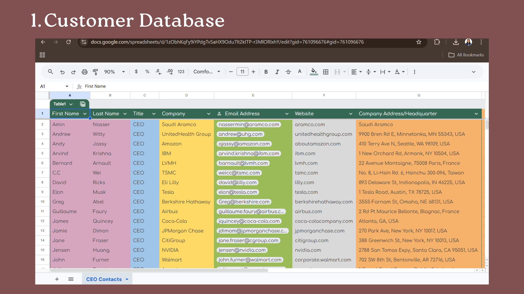Image resolution: width=524 pixels, height=294 pixels.
Task: Click the jensen@nvidia.com email chip
Action: (x=242, y=250)
